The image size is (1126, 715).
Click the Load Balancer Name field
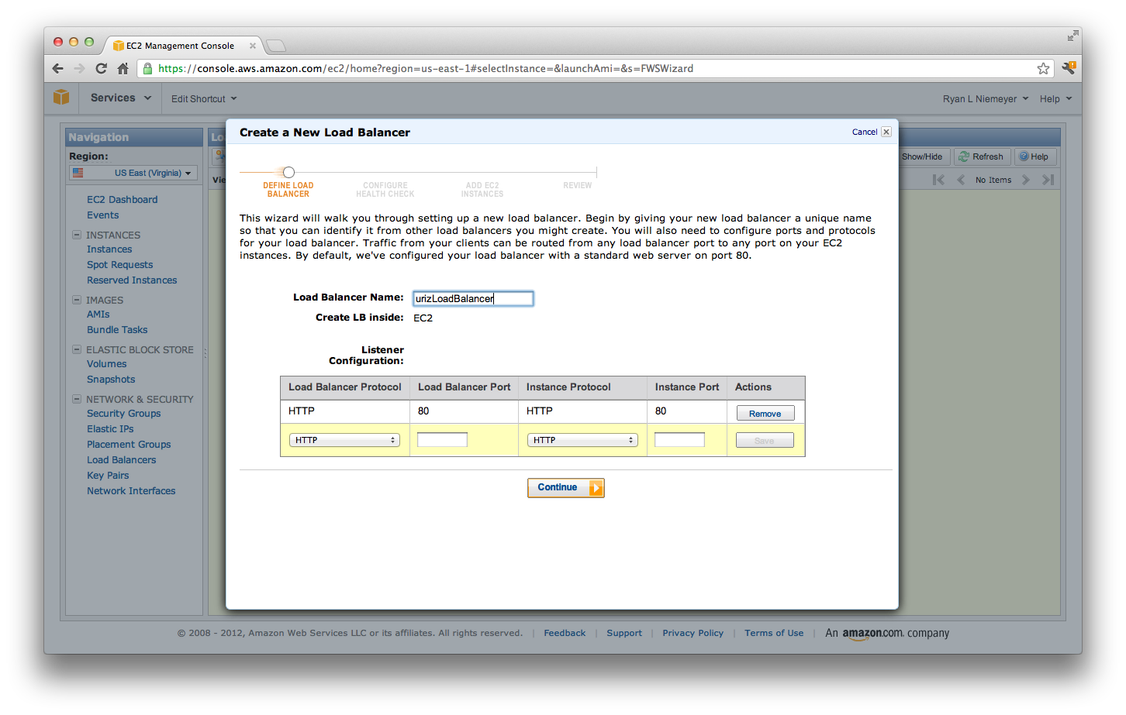click(473, 298)
